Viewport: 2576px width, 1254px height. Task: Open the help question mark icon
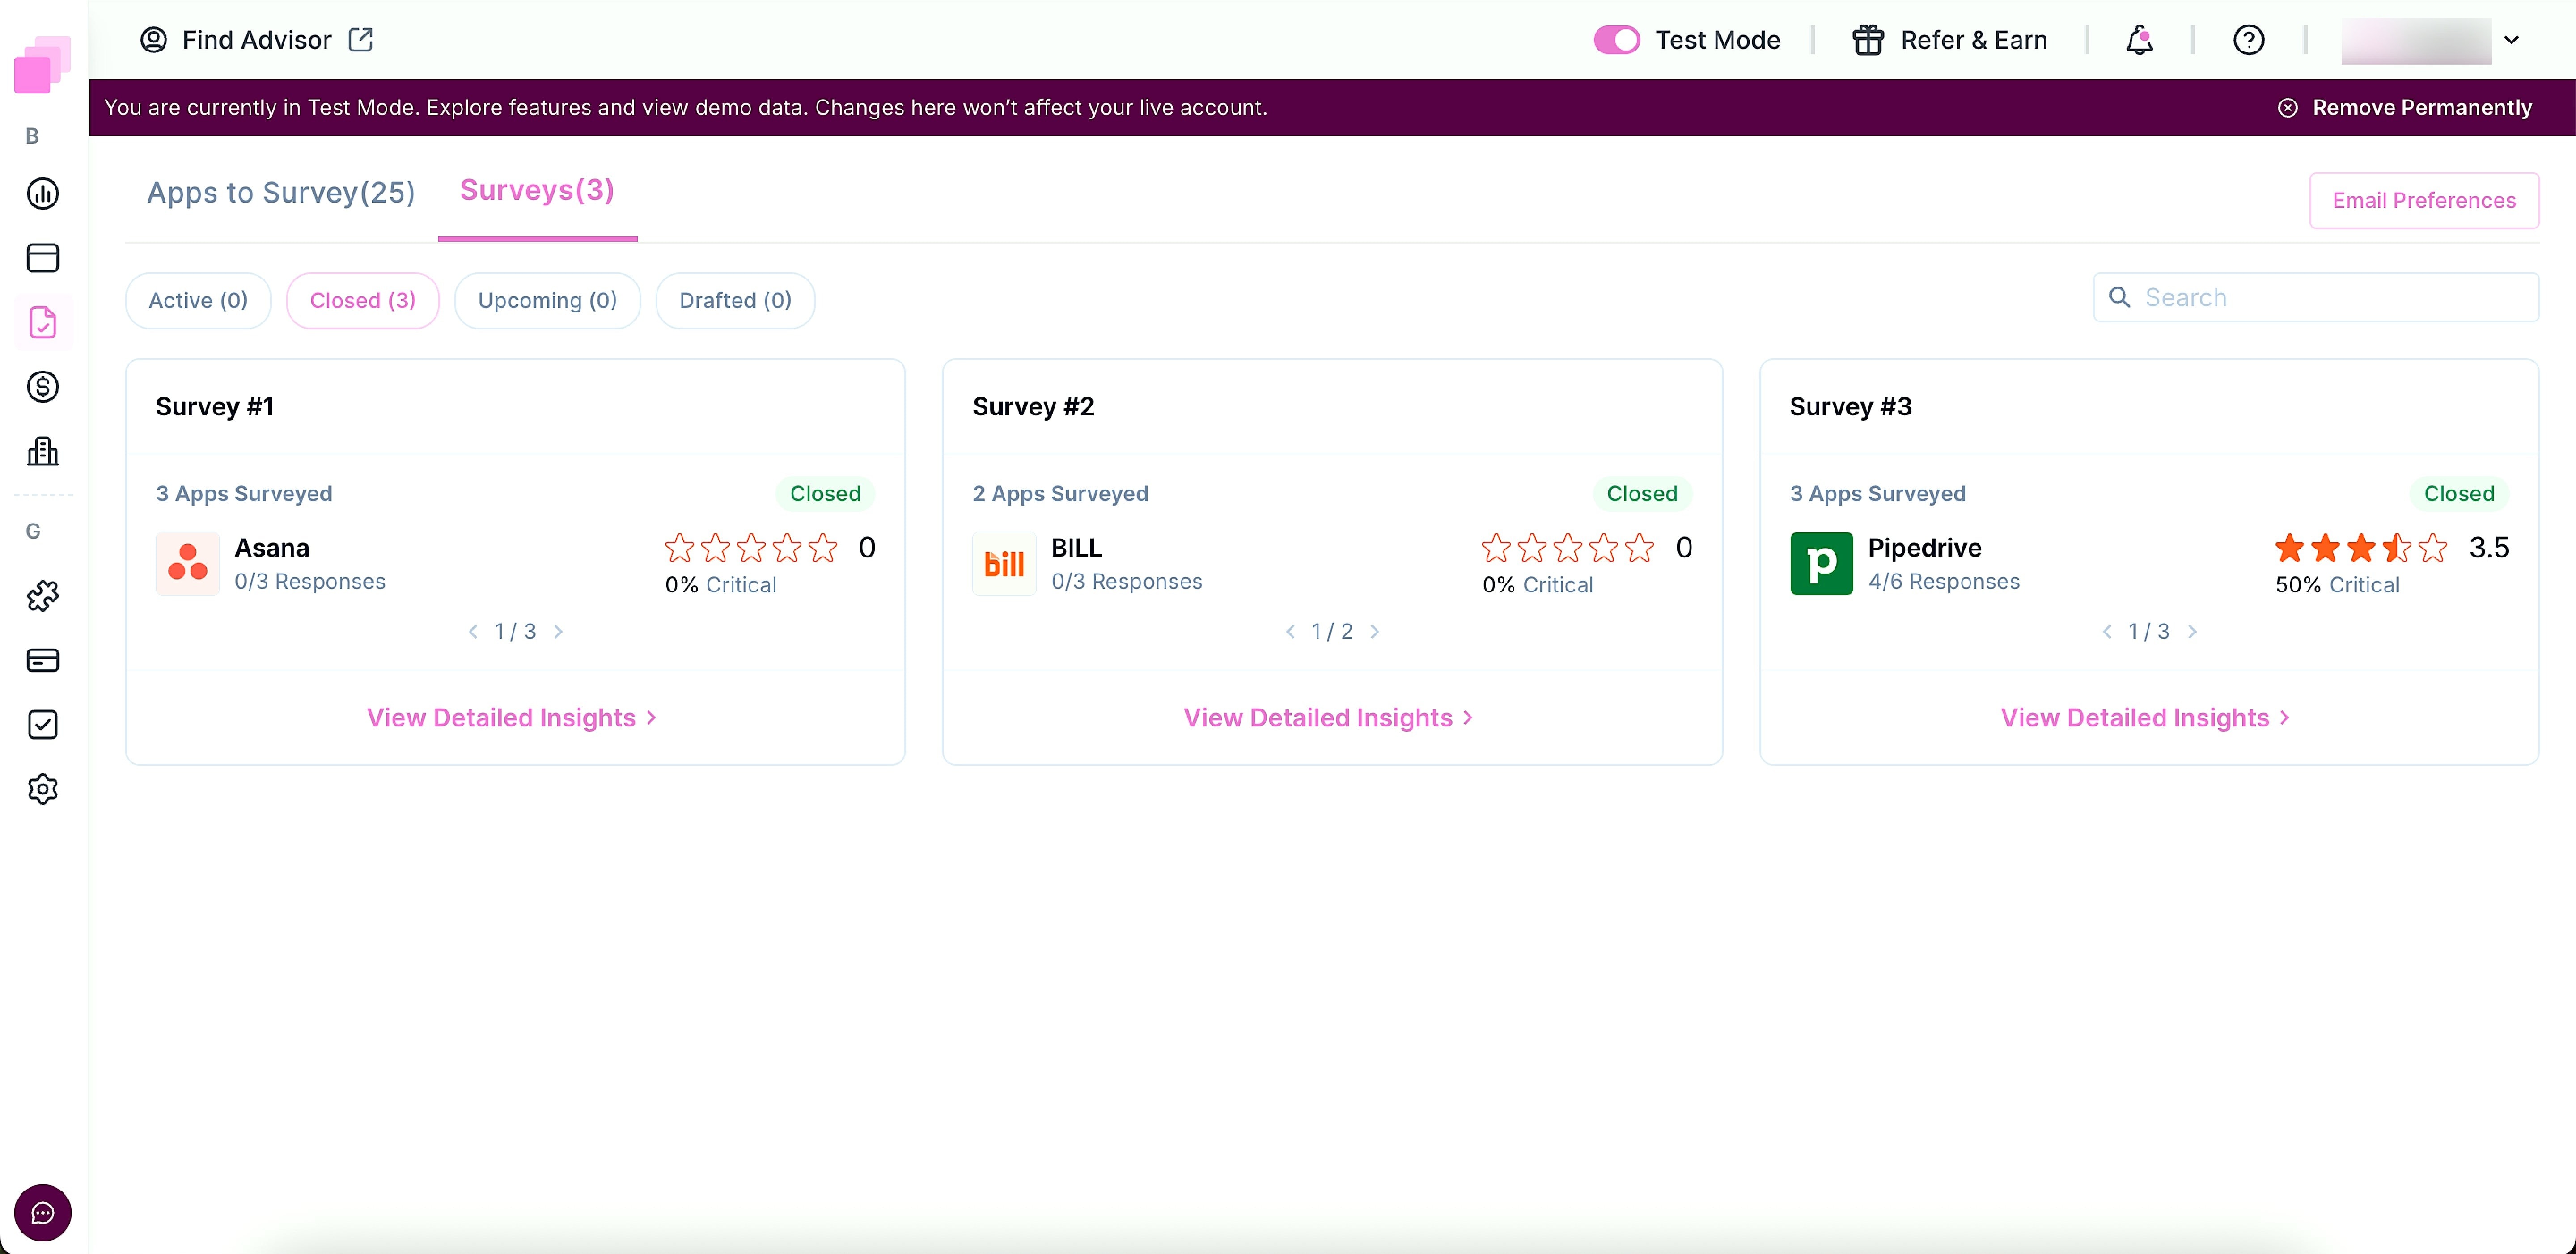[2248, 40]
